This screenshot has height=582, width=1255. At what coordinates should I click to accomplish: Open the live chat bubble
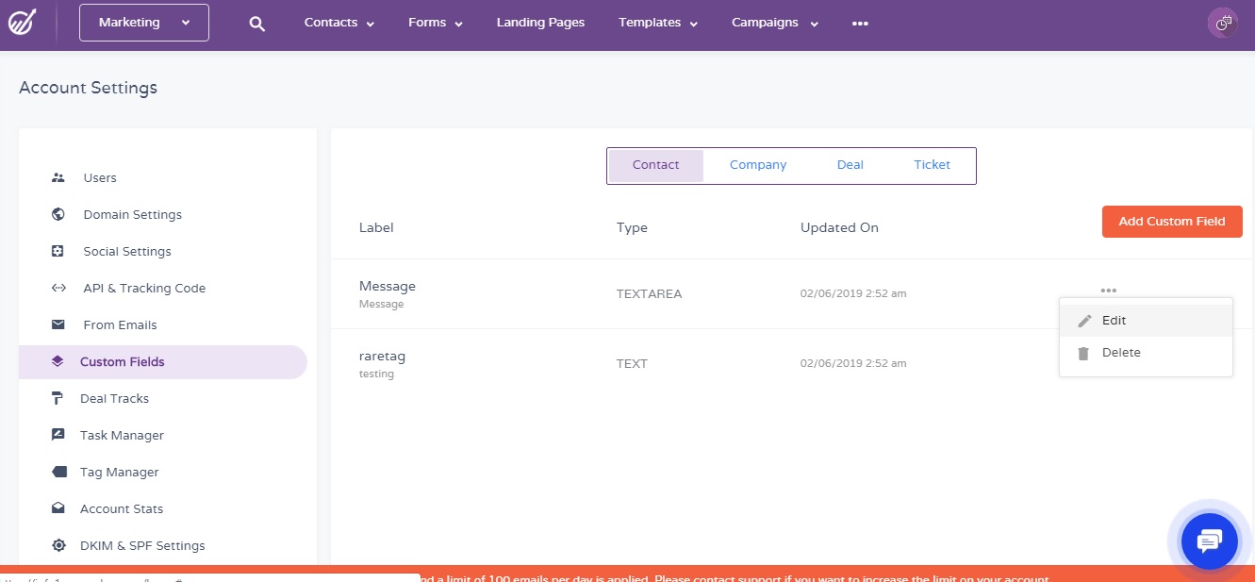coord(1209,541)
